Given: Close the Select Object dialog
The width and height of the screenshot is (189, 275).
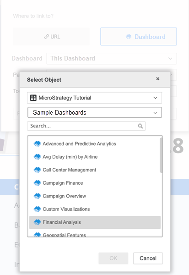Looking at the screenshot, I should 157,79.
